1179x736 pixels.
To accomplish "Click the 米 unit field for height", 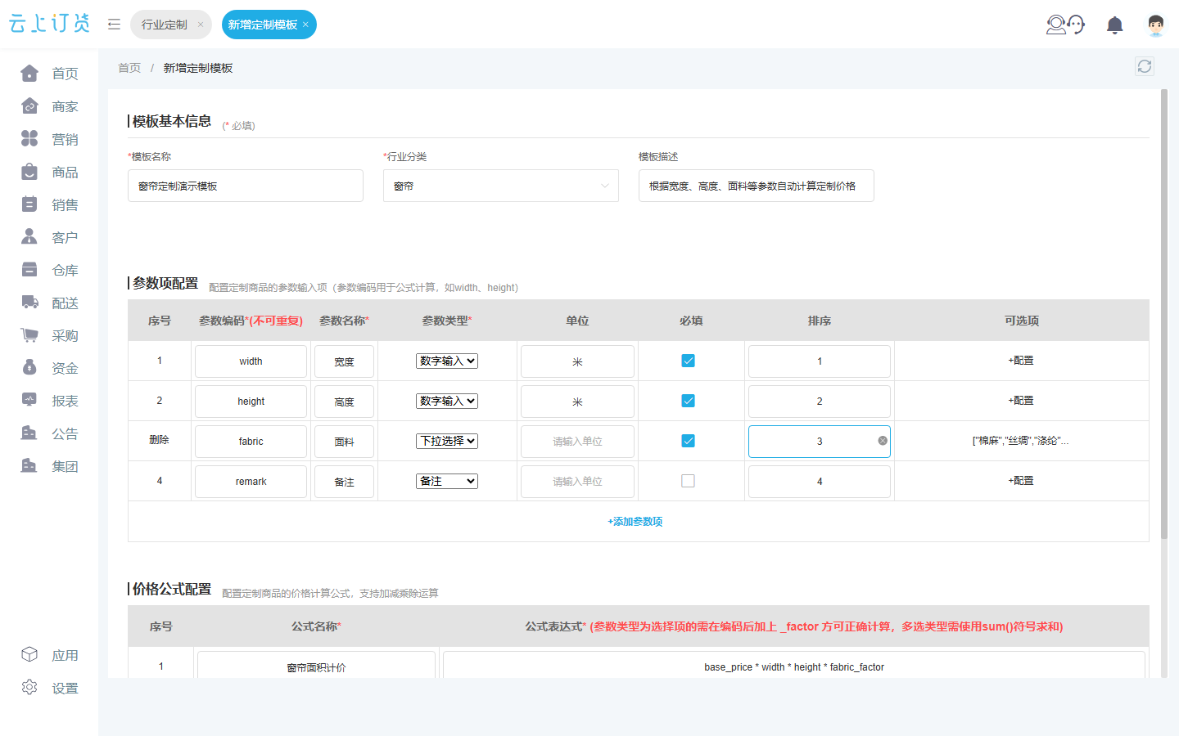I will [x=578, y=402].
